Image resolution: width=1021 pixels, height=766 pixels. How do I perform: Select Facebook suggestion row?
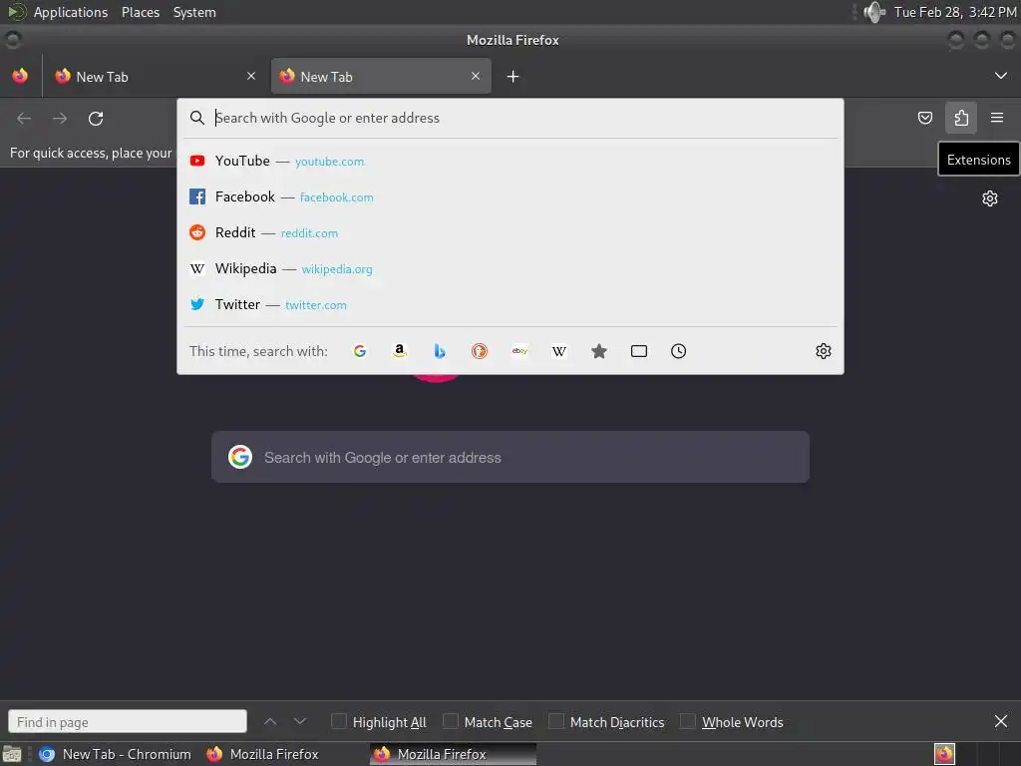pos(510,196)
